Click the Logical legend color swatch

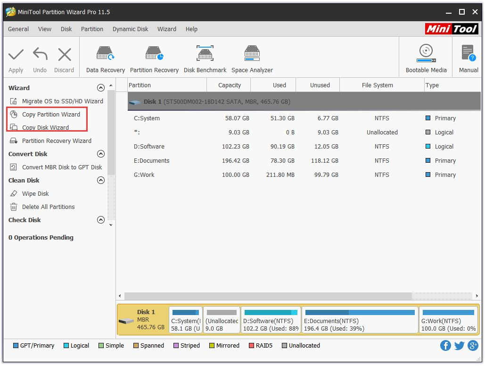(66, 346)
